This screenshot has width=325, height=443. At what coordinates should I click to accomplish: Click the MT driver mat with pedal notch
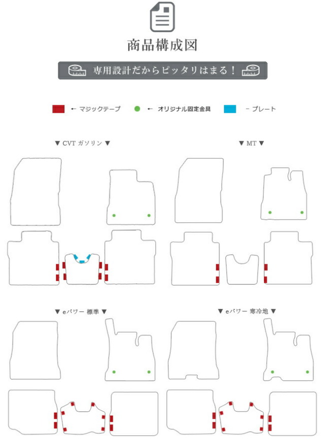284,194
